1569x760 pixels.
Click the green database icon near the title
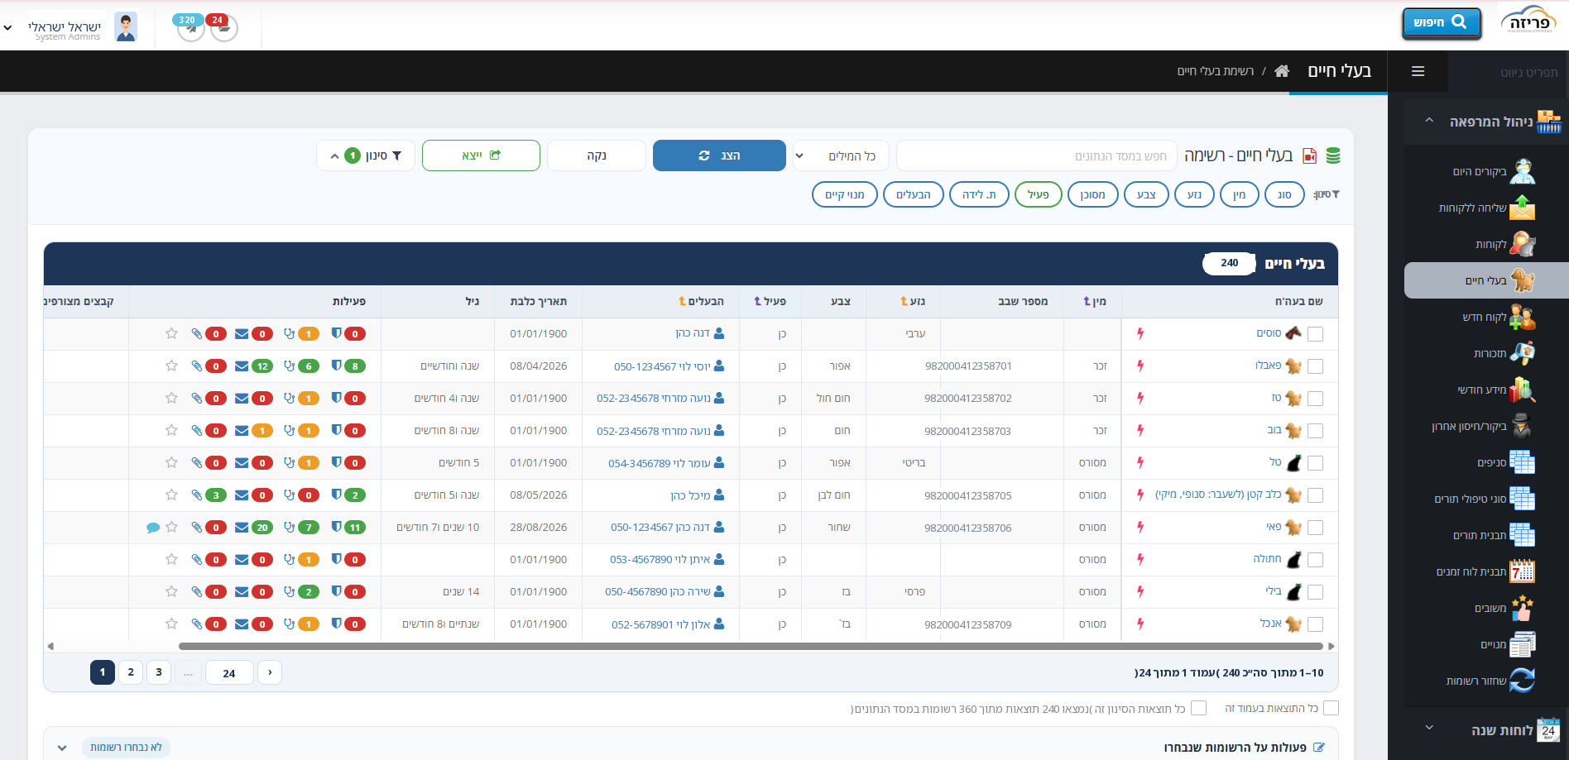point(1333,155)
